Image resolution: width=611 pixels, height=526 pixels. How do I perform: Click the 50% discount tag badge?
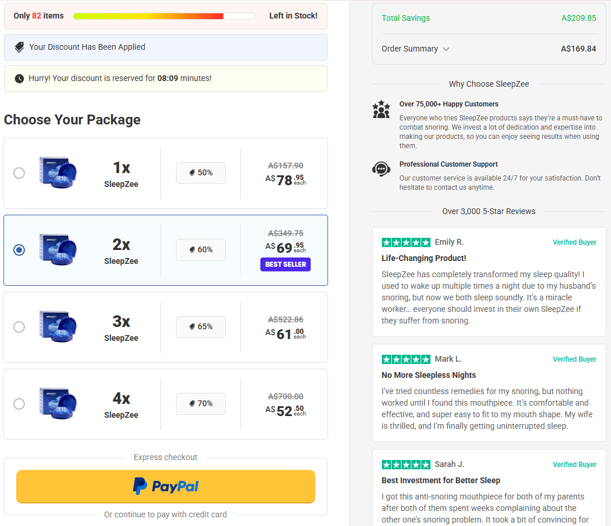[201, 173]
